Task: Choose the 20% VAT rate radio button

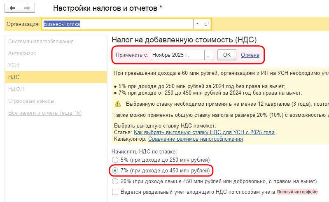Action: click(x=115, y=181)
